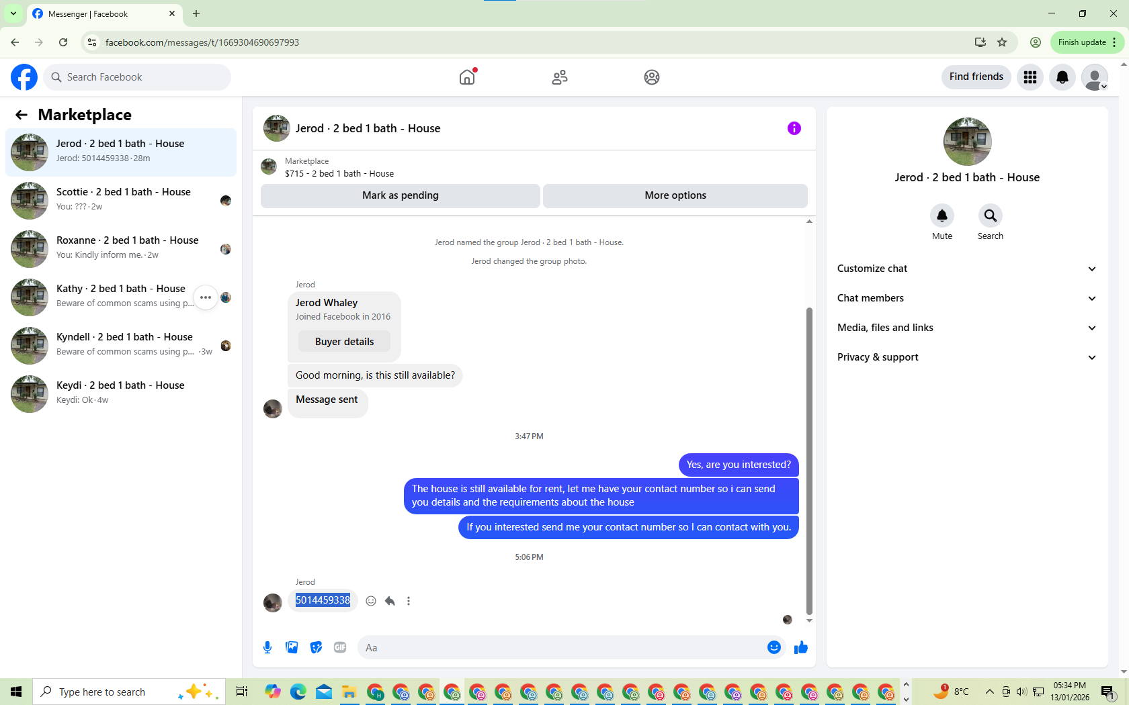
Task: Open the Groups icon in top navigation
Action: coord(652,77)
